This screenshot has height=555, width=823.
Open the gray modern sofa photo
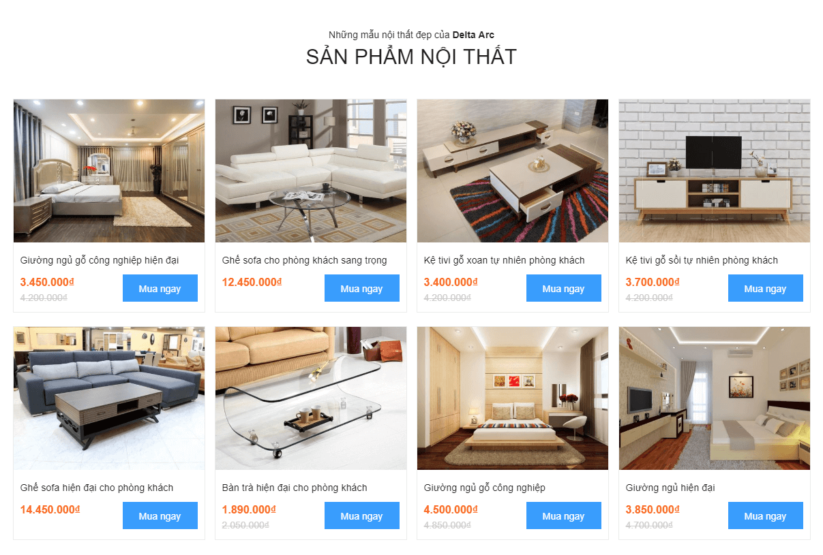tap(109, 398)
